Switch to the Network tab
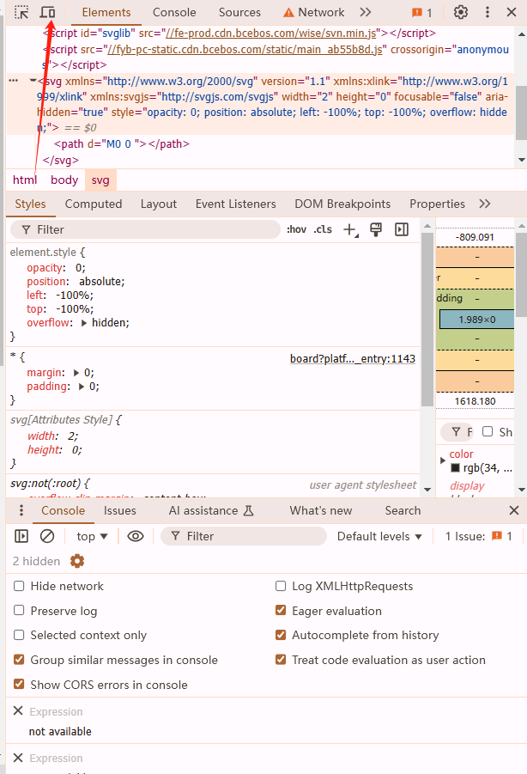 [314, 12]
